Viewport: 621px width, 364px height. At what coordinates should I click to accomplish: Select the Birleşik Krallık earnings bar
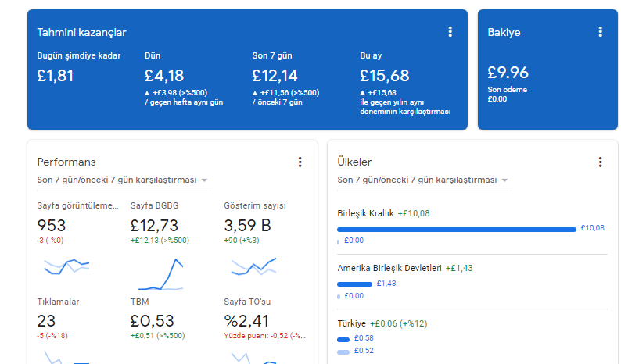coord(456,230)
